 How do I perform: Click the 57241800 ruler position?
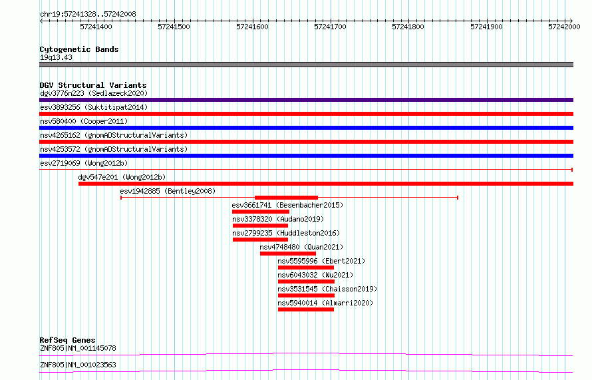click(x=408, y=27)
